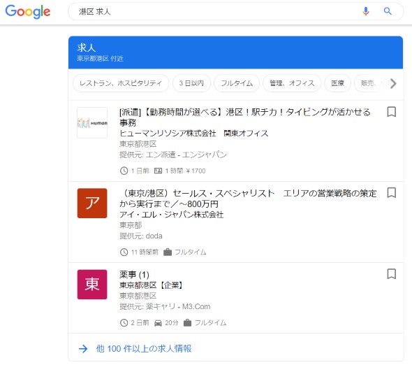Click briefcase icon in the 薬事 listing
The width and height of the screenshot is (412, 365).
(187, 322)
